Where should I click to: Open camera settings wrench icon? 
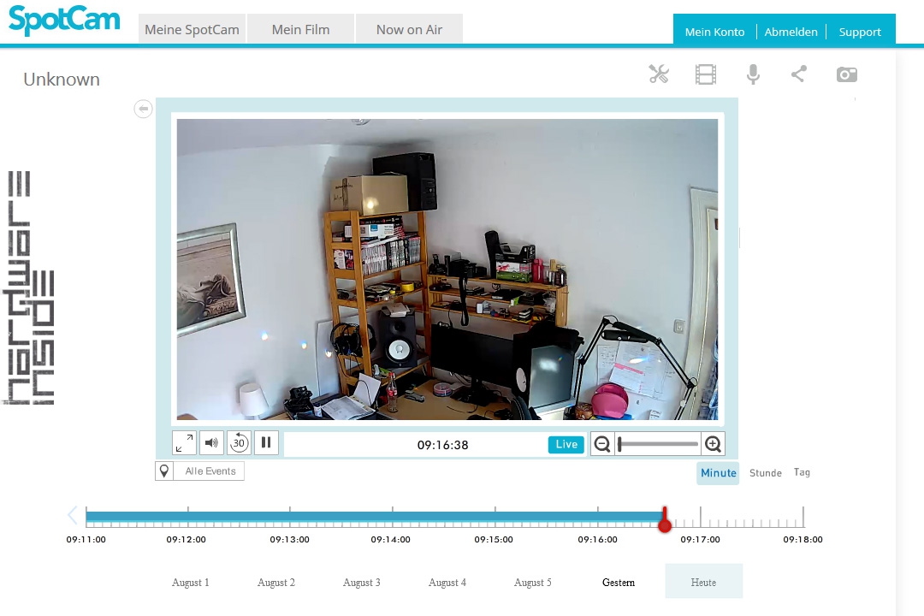click(x=659, y=74)
